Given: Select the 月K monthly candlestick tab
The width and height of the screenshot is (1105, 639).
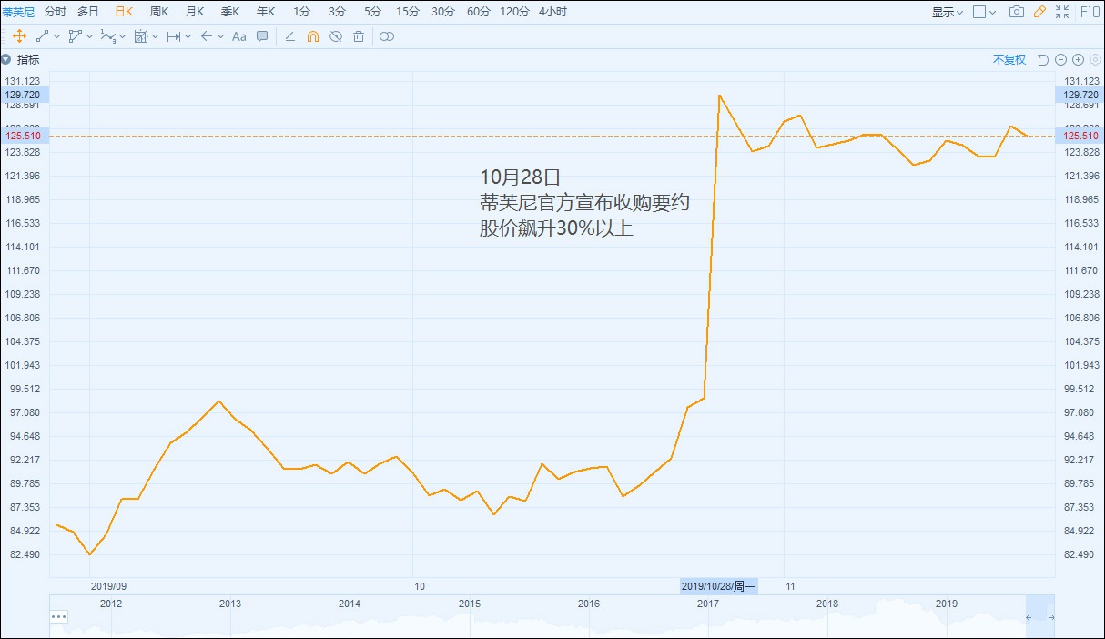Looking at the screenshot, I should click(195, 12).
